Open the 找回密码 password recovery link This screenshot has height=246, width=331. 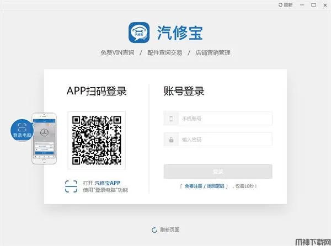(215, 186)
